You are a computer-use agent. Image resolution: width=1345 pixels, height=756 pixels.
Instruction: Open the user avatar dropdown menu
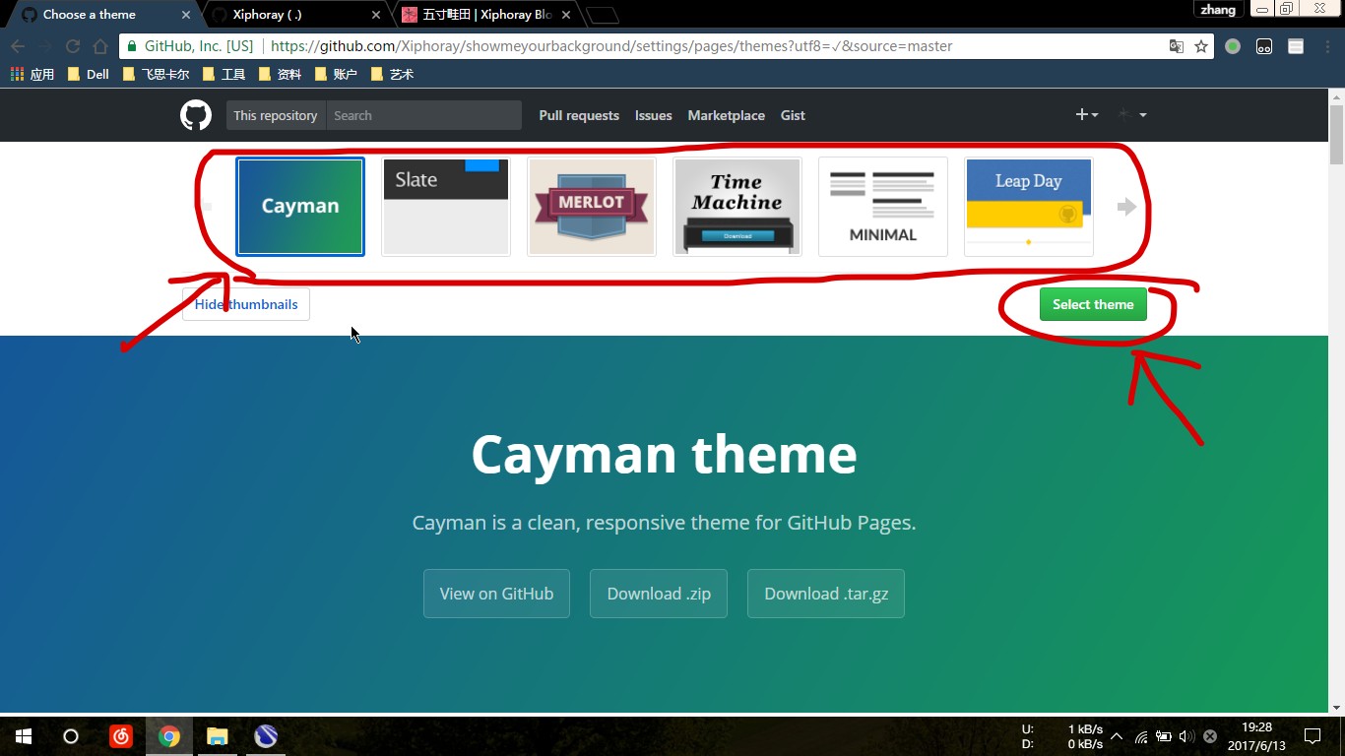(x=1132, y=115)
